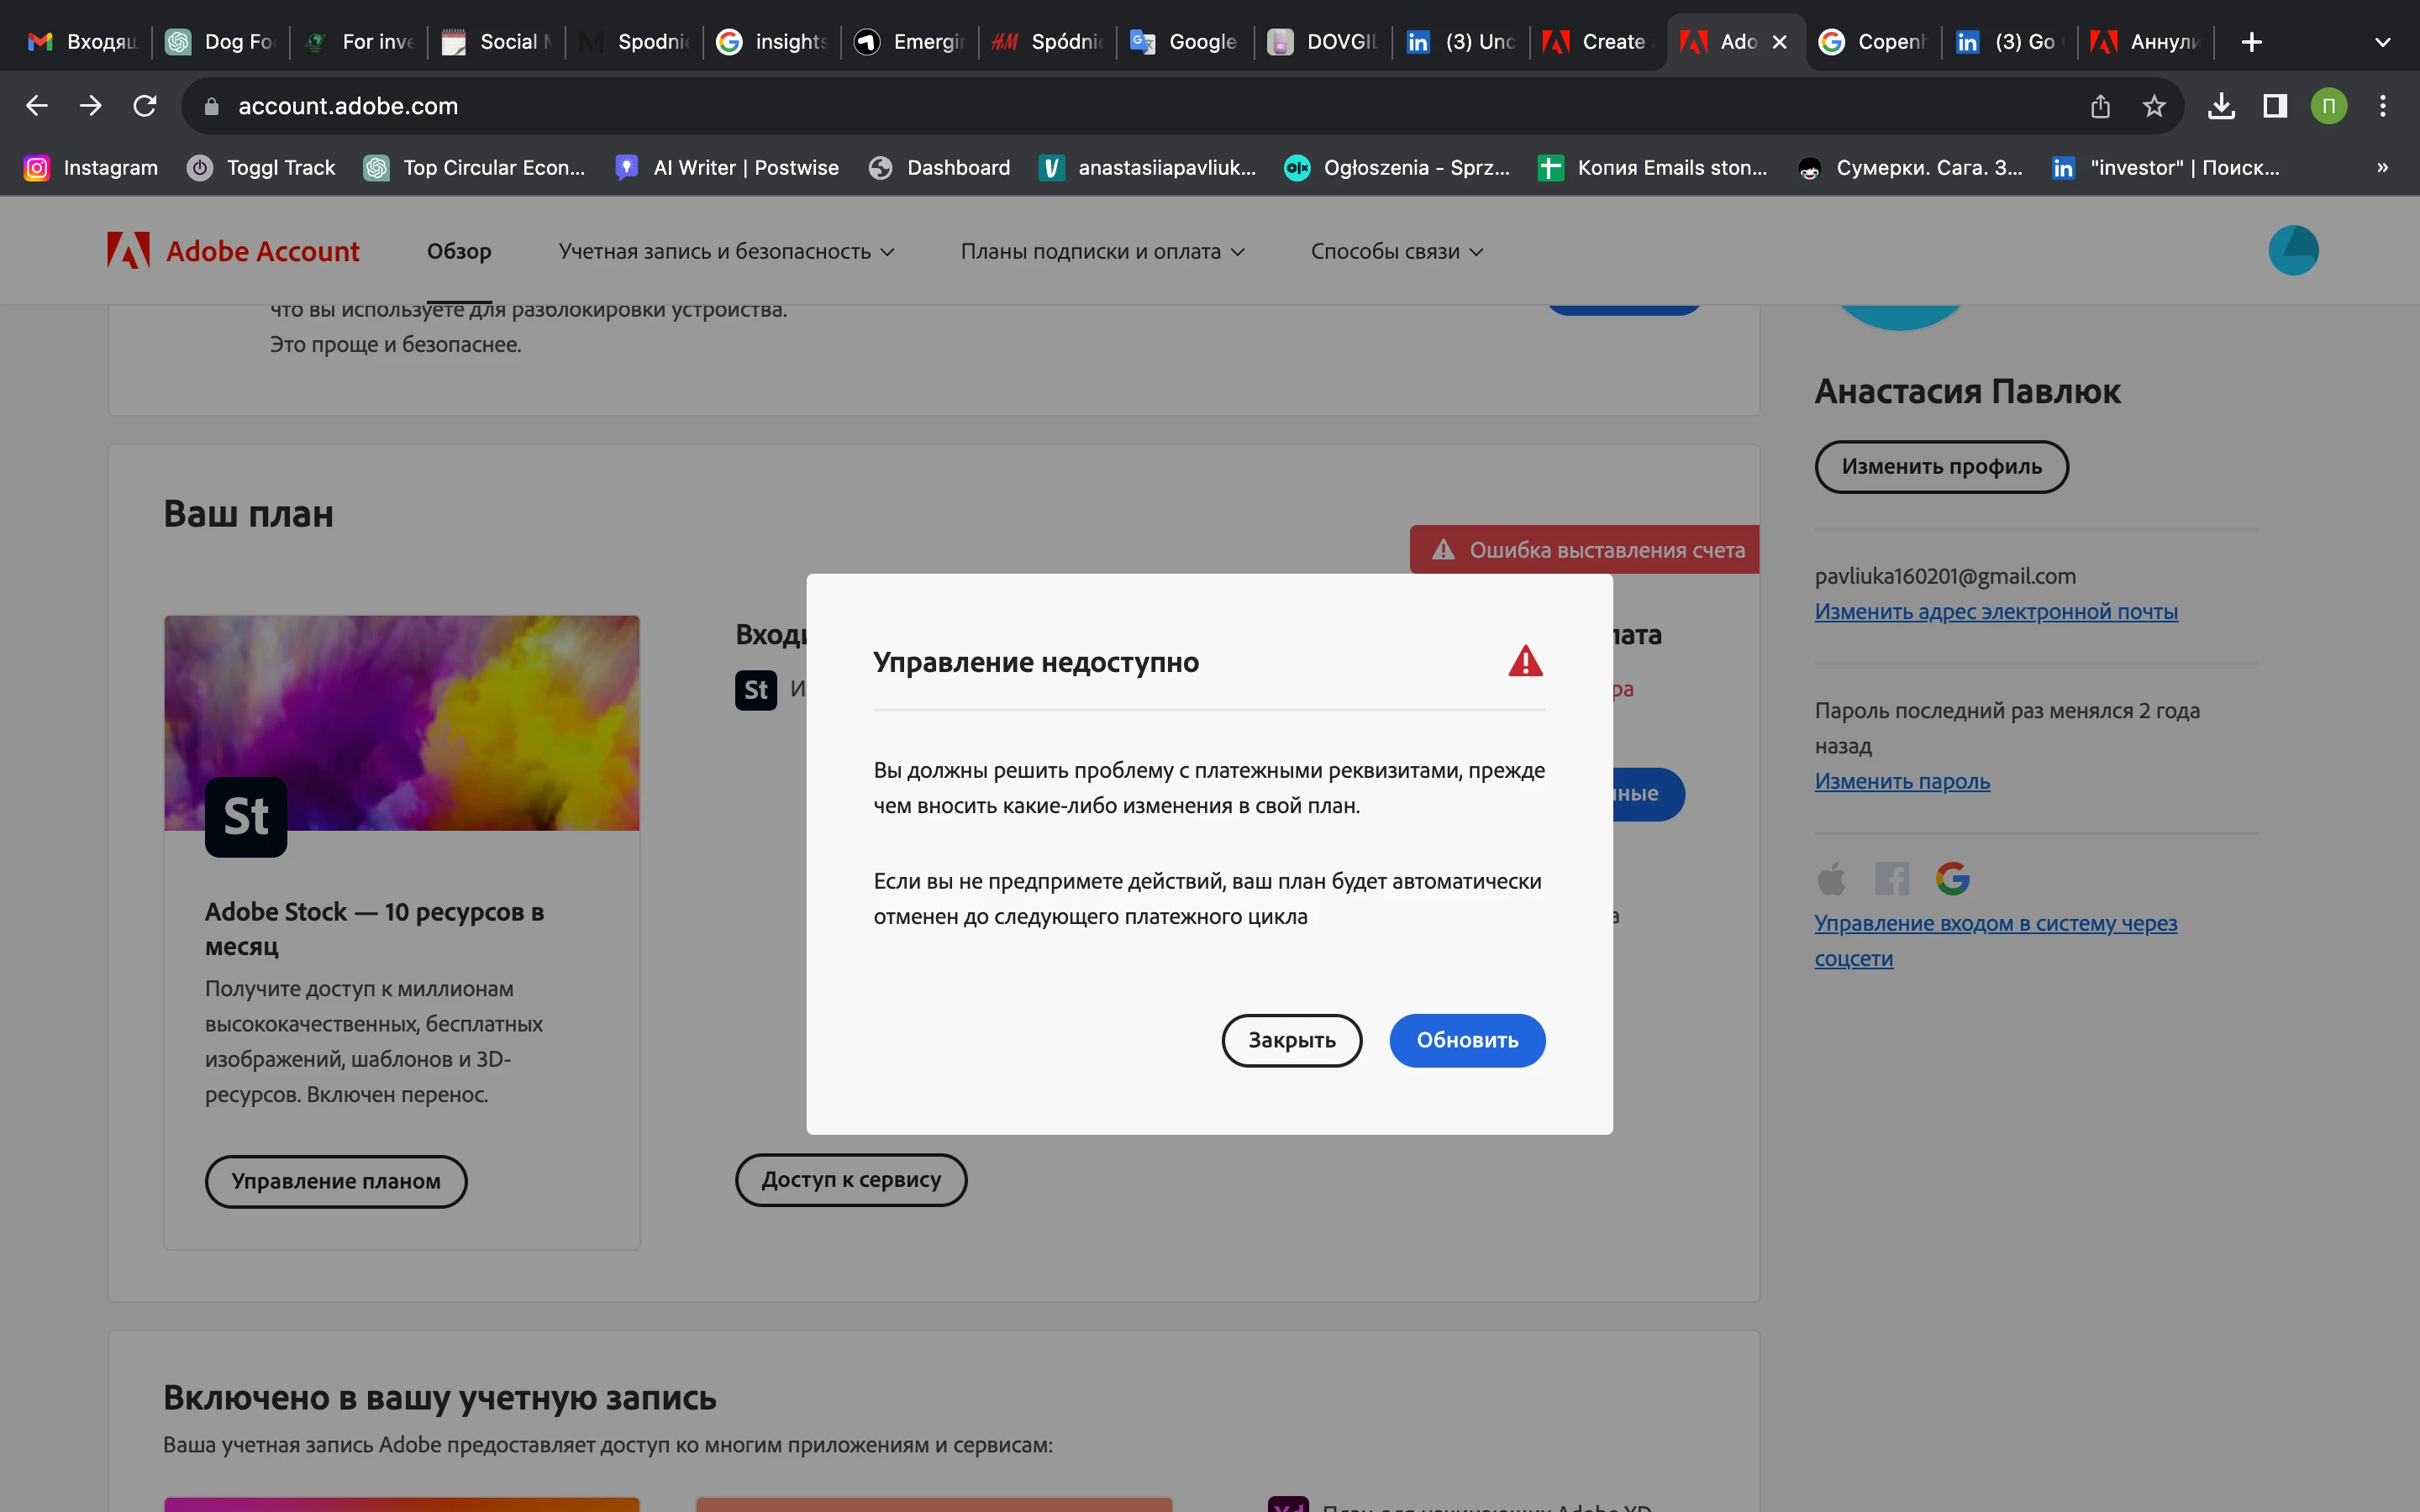Open Изменить пароль link
Viewport: 2420px width, 1512px height.
[1901, 781]
